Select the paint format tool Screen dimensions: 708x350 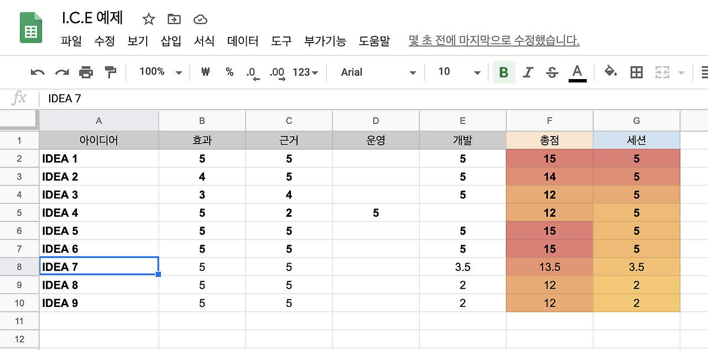tap(110, 72)
